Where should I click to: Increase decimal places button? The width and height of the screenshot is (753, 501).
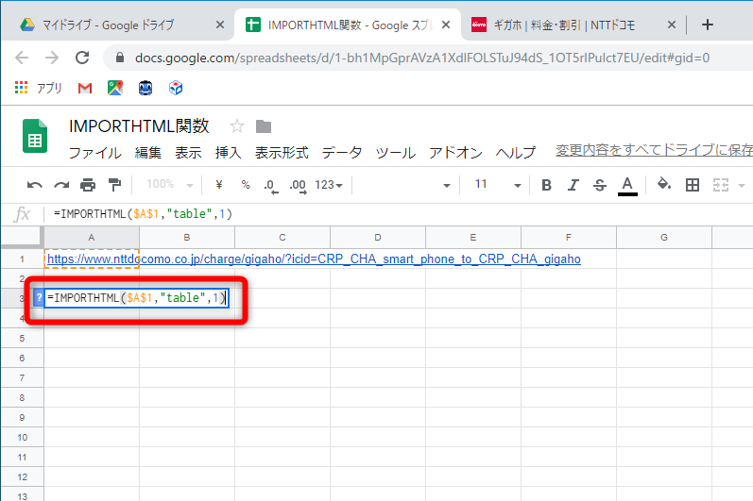(299, 186)
